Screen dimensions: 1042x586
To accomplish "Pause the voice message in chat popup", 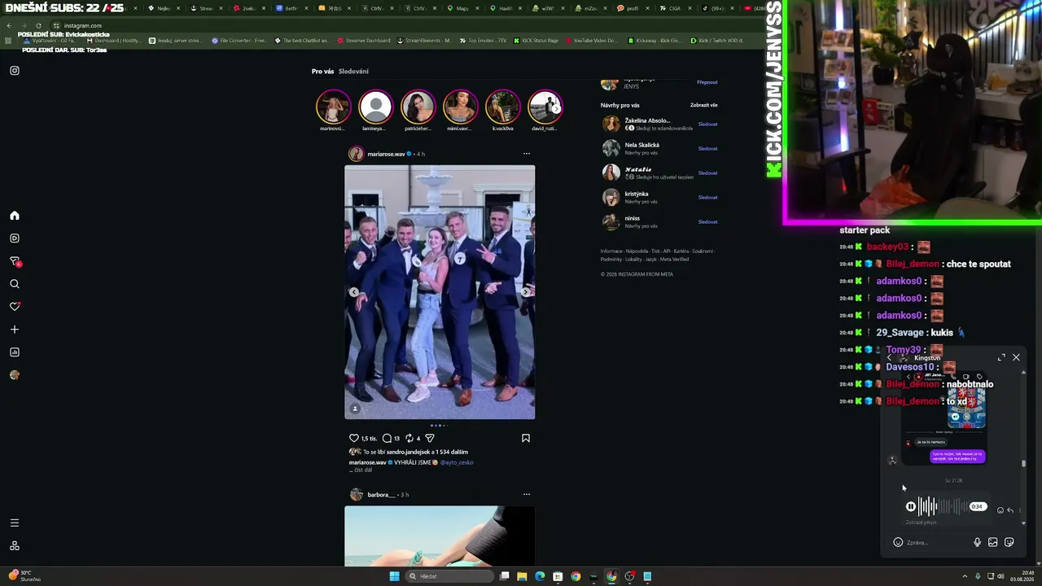I will click(x=911, y=506).
